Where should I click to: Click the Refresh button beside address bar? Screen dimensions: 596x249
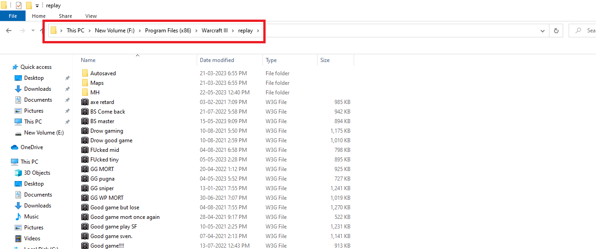pos(556,31)
